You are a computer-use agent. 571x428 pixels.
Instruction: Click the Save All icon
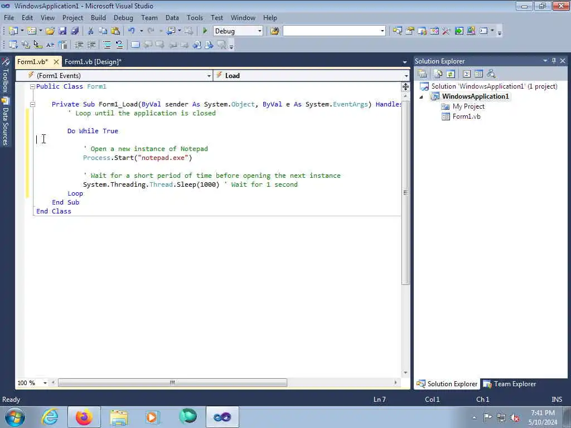tap(75, 31)
